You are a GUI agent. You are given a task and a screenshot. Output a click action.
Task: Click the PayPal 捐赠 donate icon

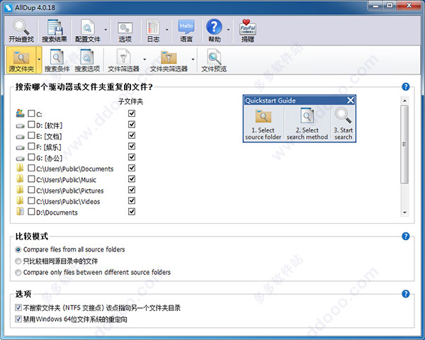(247, 31)
